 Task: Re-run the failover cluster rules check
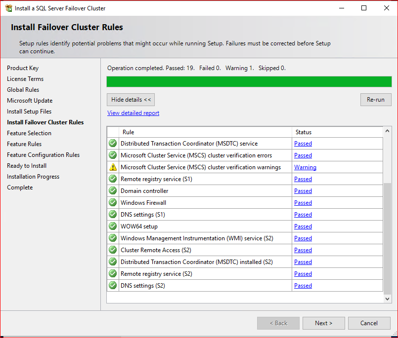(x=376, y=100)
